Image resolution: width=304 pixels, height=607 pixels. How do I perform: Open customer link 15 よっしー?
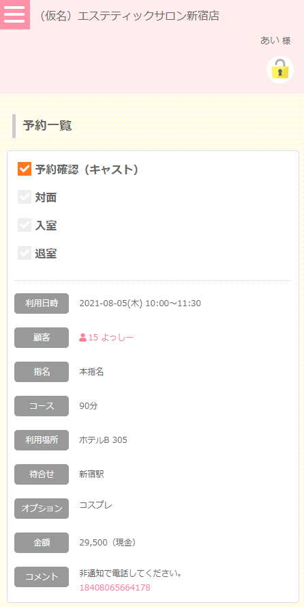coord(106,338)
